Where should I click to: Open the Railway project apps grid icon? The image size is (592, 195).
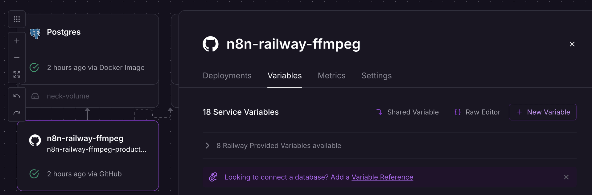point(17,19)
